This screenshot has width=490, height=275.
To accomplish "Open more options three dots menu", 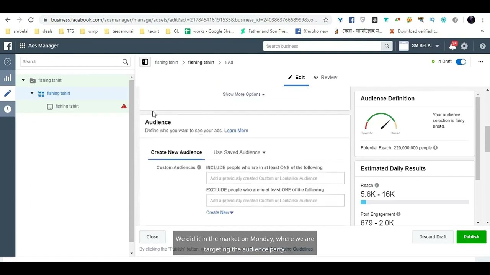I will 480,62.
